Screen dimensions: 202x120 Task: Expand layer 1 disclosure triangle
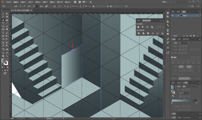(x=178, y=15)
